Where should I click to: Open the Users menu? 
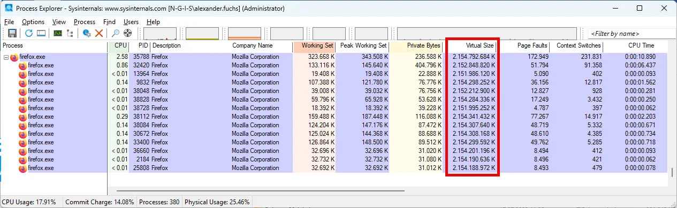(131, 22)
